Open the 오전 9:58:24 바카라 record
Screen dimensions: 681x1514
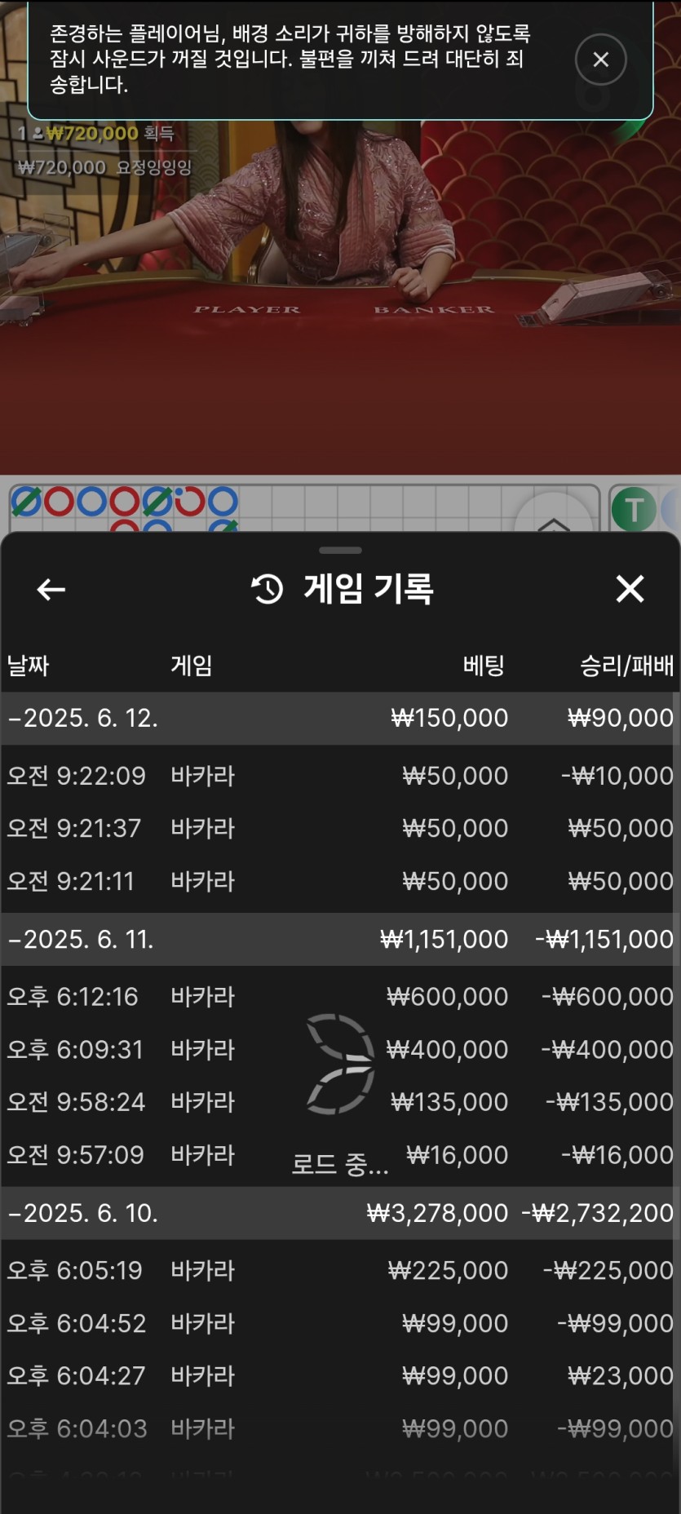click(x=340, y=1102)
